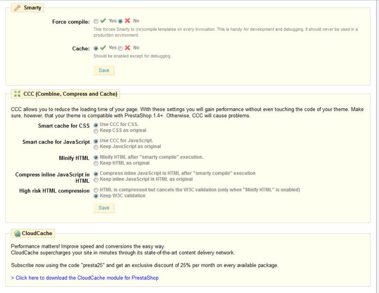
Task: Click 'Performance matters!' sentence
Action: tap(88, 246)
